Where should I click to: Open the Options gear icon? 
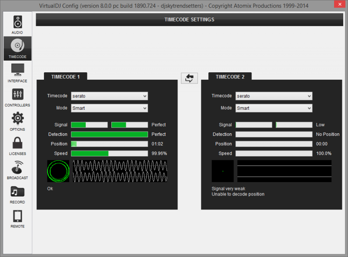17,118
